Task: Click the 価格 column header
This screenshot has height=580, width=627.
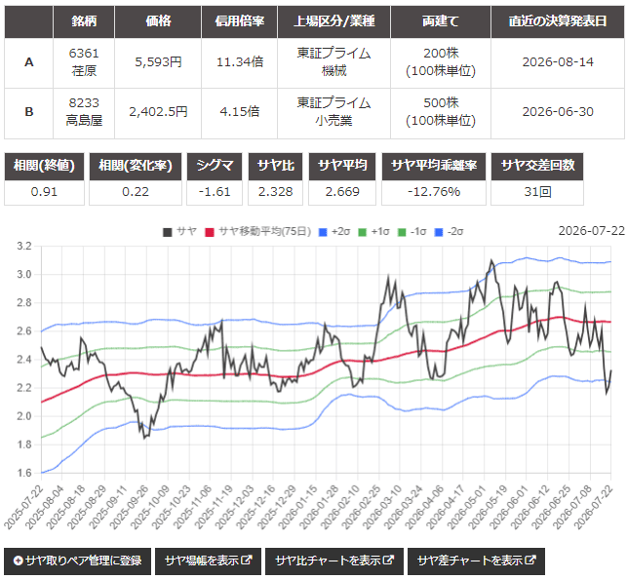Action: pos(158,21)
